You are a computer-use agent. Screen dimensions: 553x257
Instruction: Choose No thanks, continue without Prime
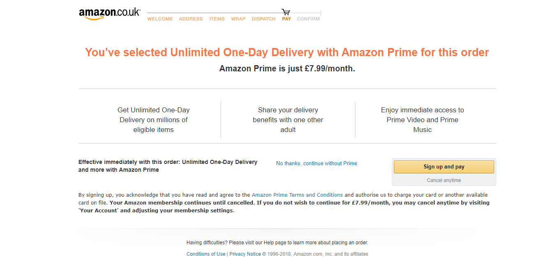pos(317,163)
